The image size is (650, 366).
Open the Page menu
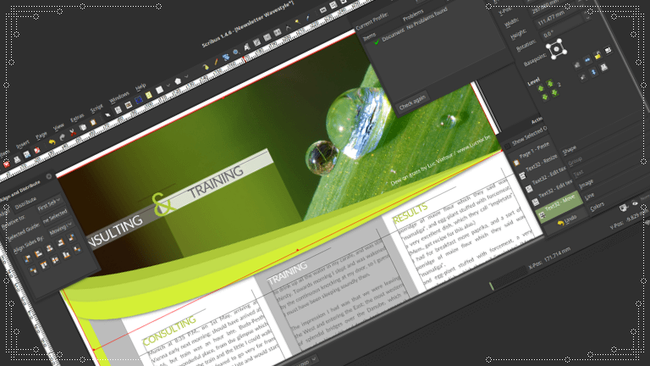[41, 135]
